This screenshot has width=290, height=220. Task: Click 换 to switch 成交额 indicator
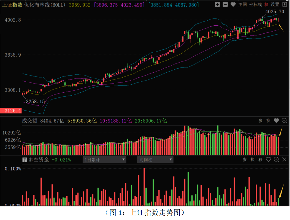tap(268, 121)
